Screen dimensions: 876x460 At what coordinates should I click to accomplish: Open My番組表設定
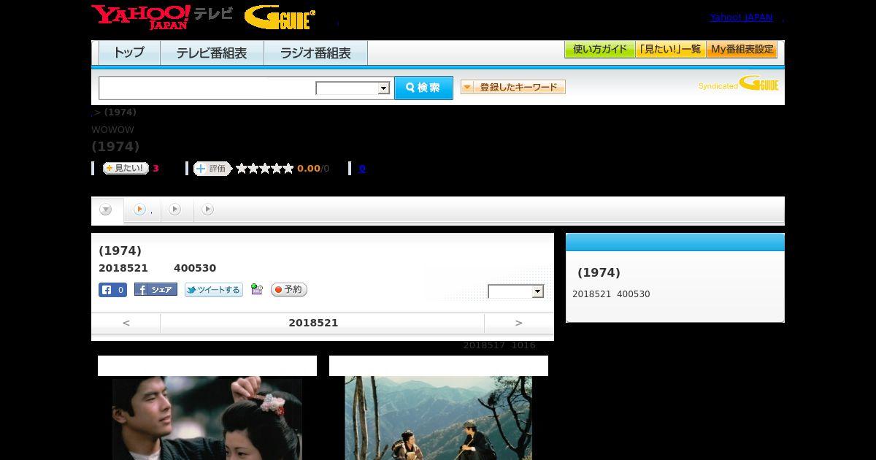coord(742,50)
